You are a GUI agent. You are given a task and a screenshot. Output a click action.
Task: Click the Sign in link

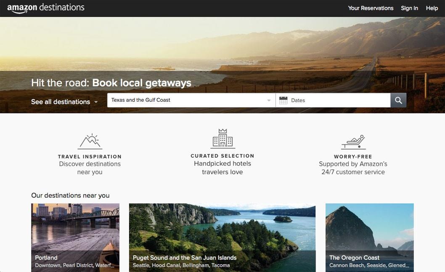coord(409,8)
